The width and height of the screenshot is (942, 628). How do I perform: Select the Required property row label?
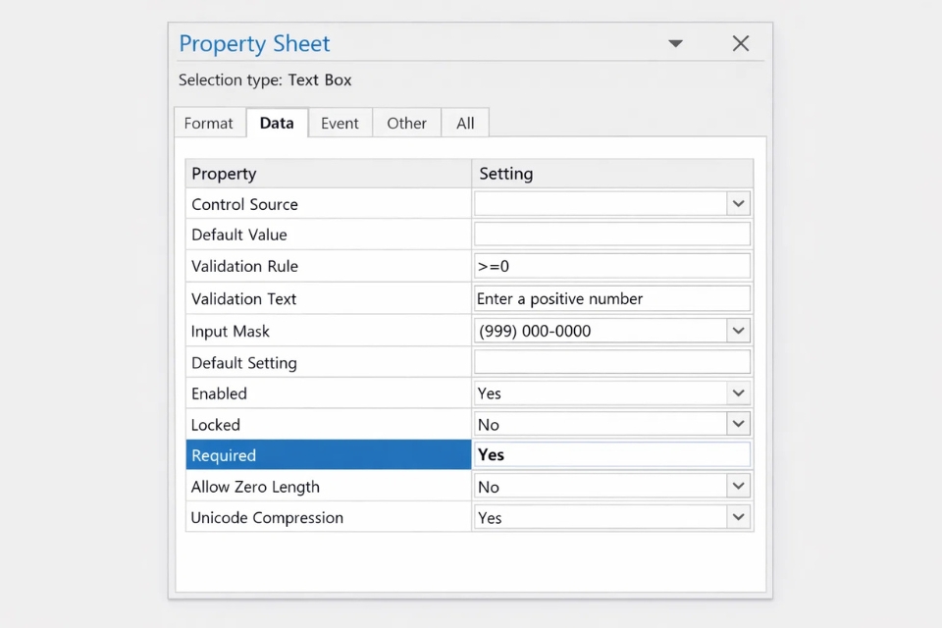coord(328,455)
